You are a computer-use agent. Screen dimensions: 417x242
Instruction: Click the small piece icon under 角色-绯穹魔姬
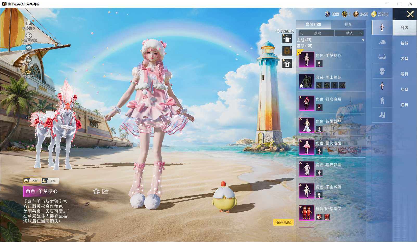(x=319, y=107)
